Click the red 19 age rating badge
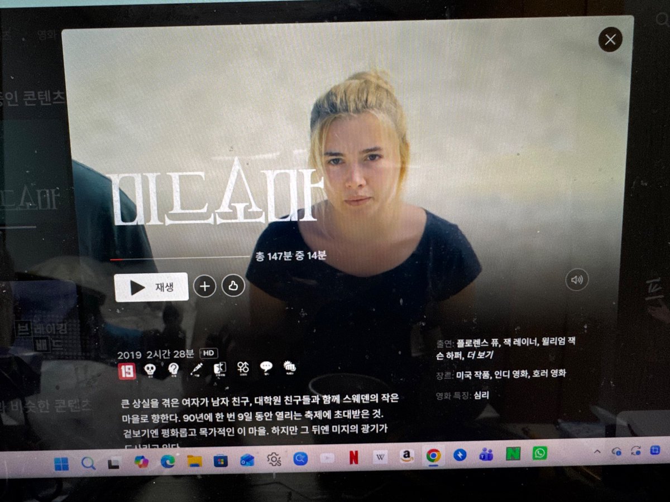Viewport: 670px width, 502px height. point(127,370)
